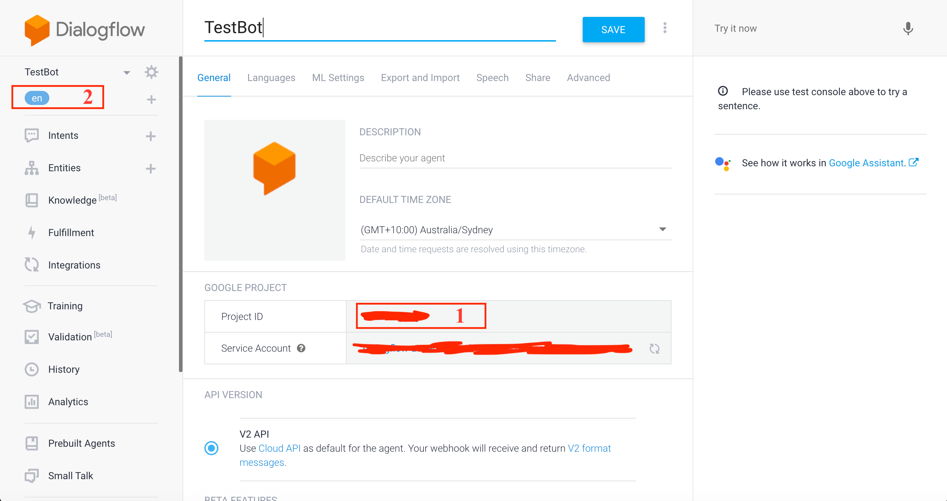The height and width of the screenshot is (501, 947).
Task: Open the Export and Import tab
Action: pos(420,78)
